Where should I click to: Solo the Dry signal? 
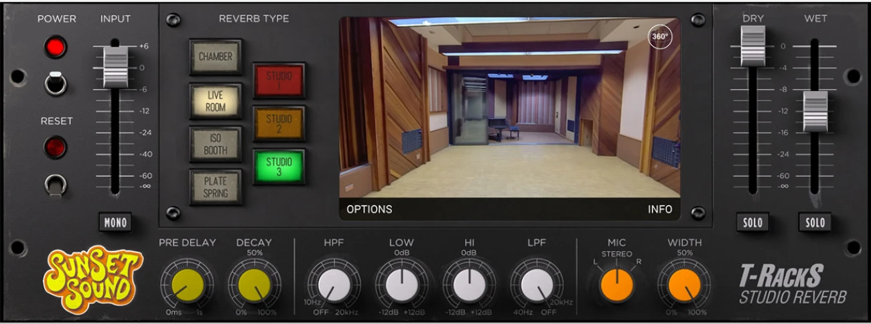tap(753, 222)
